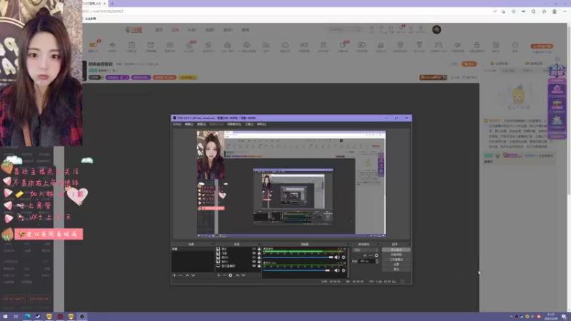This screenshot has width=571, height=321.
Task: Toggle lock of the topmost OBS source
Action: 259,249
